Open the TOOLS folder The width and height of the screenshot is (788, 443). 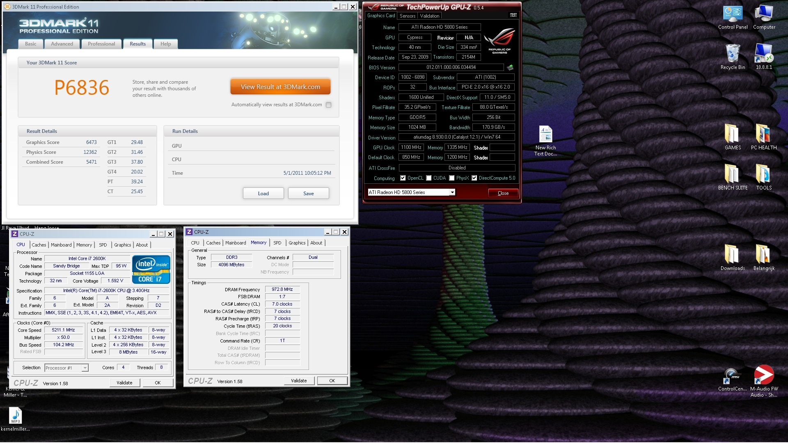(x=764, y=177)
